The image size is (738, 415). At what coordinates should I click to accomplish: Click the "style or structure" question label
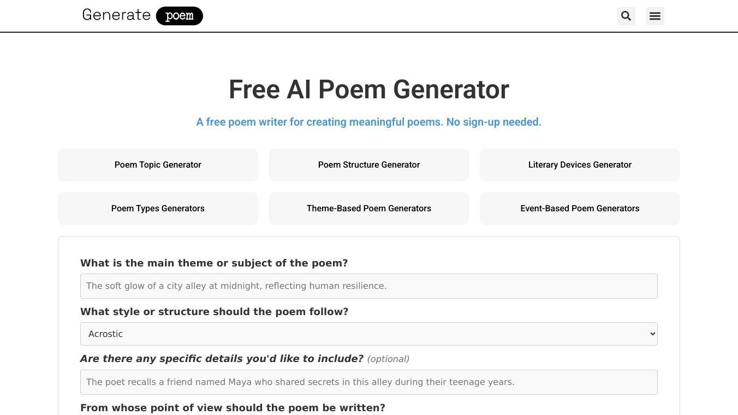click(214, 312)
